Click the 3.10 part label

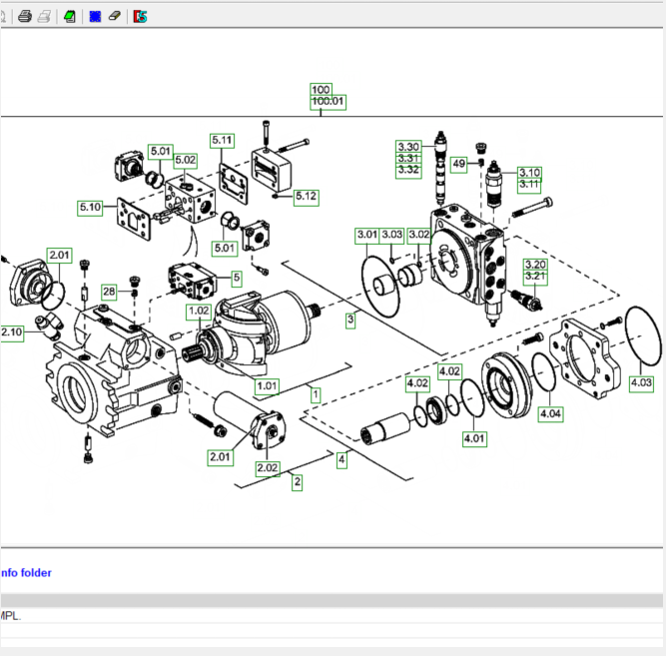pos(529,173)
